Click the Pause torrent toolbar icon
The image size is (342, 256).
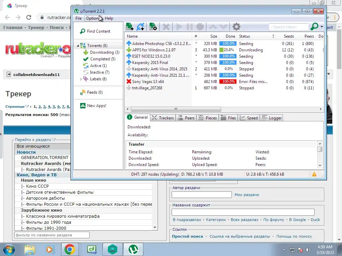click(190, 27)
